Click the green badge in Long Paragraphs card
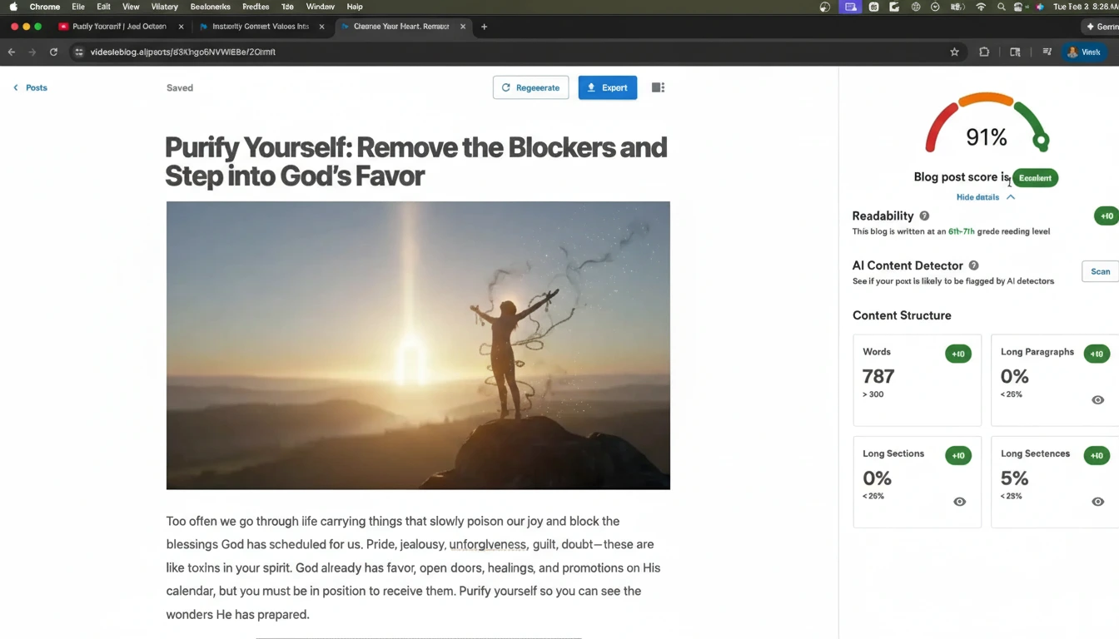 (1097, 354)
